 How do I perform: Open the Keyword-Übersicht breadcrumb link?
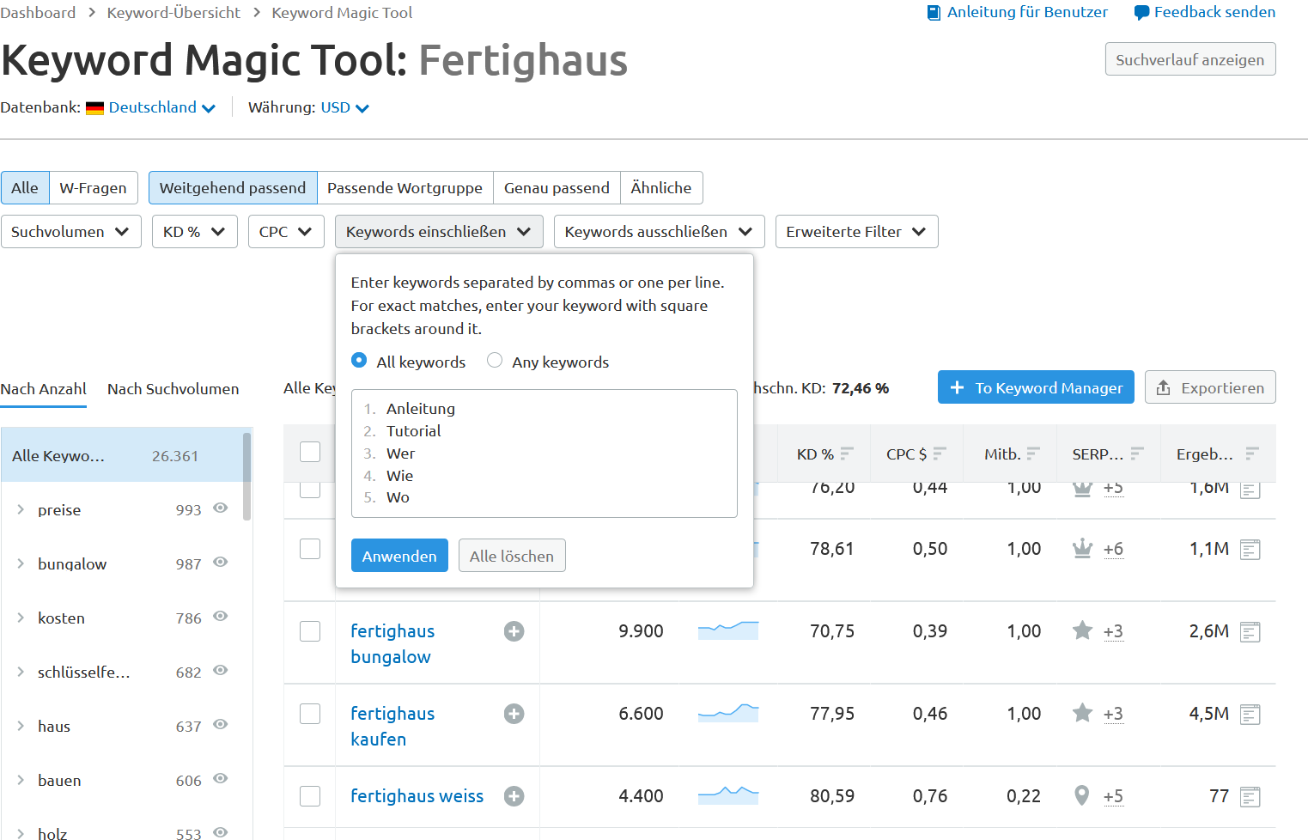point(173,13)
